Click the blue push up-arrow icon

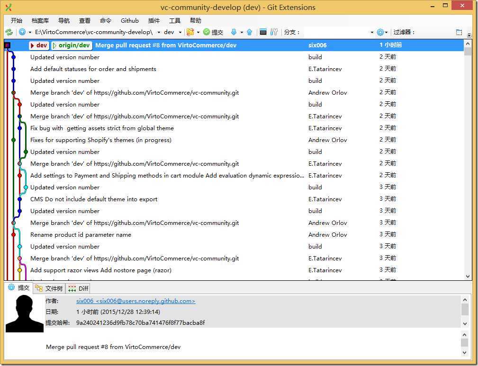249,32
